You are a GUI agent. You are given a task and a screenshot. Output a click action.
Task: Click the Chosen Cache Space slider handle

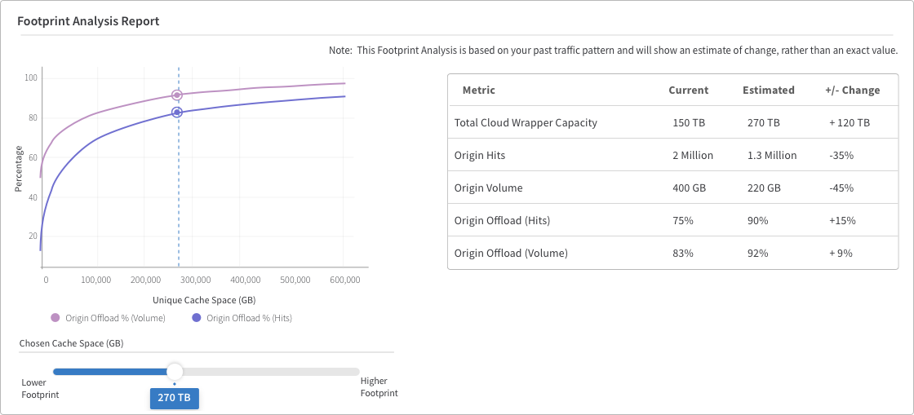click(x=175, y=372)
